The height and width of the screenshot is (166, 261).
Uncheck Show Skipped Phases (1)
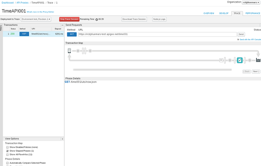8,151
